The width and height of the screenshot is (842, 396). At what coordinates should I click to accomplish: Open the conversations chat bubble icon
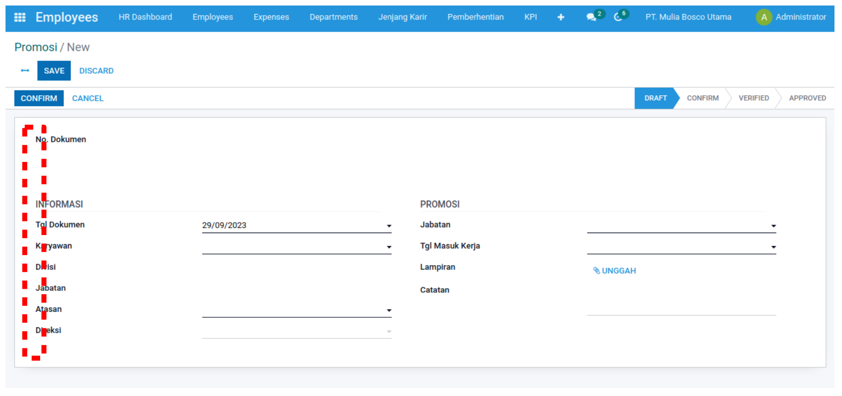click(x=591, y=18)
